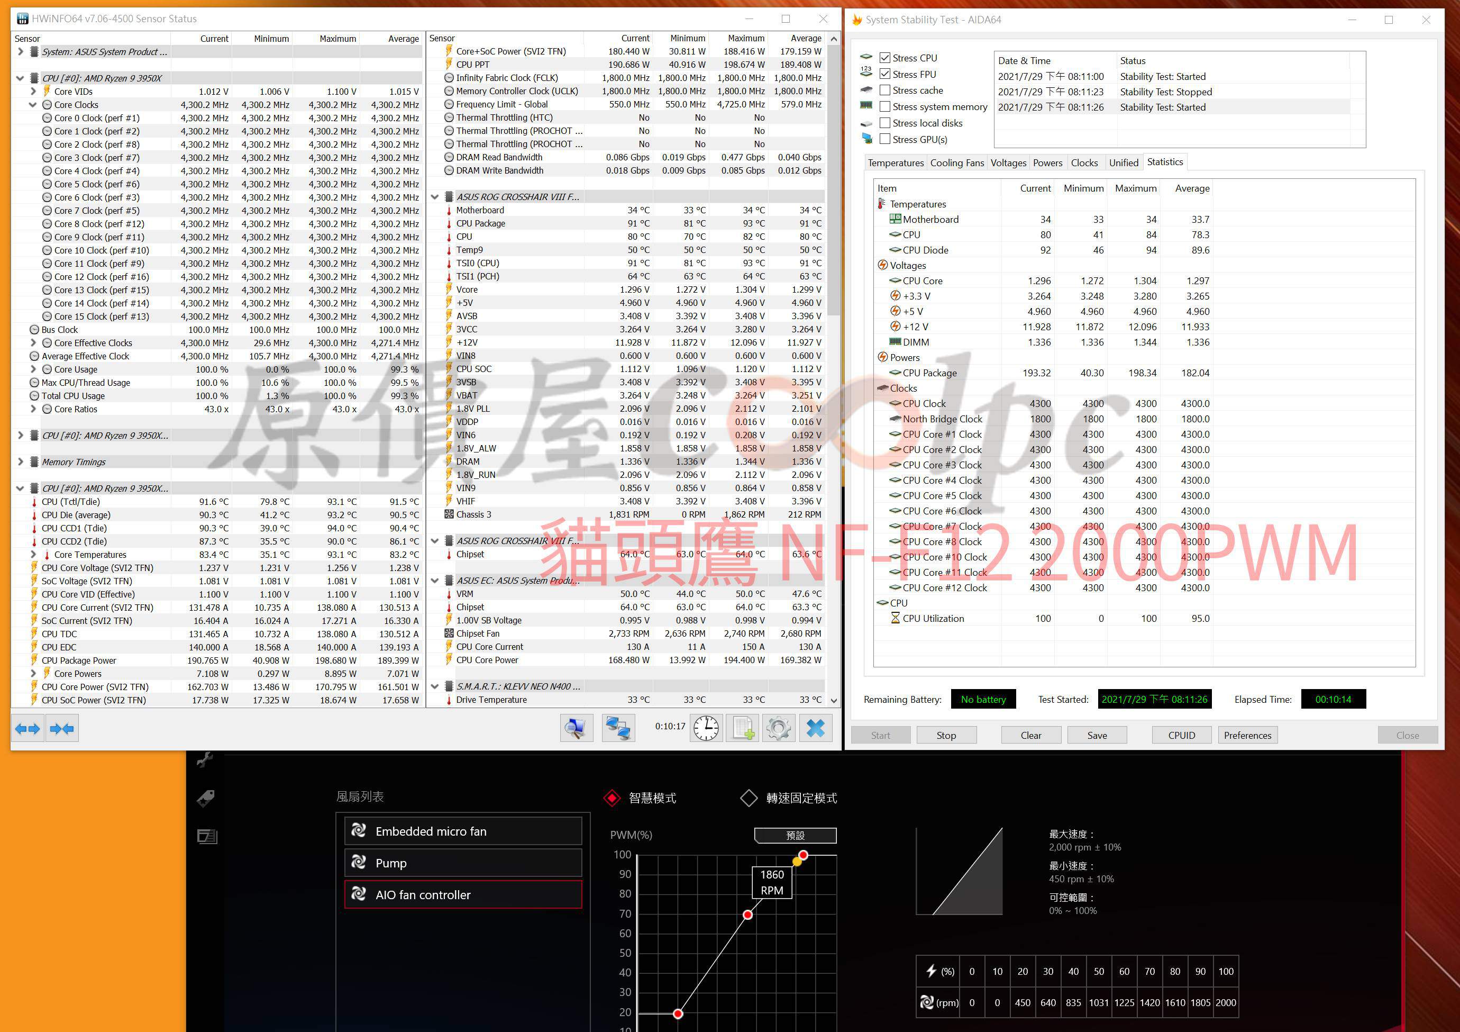
Task: Click fan curve point at 70 percent PWM
Action: (748, 915)
